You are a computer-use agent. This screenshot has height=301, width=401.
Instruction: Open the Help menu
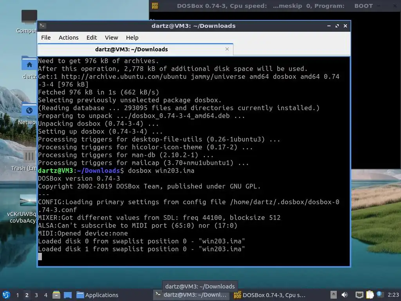click(132, 38)
